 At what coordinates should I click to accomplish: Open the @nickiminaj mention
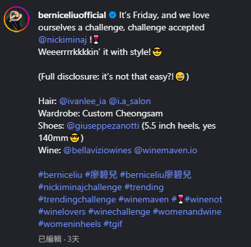point(63,40)
